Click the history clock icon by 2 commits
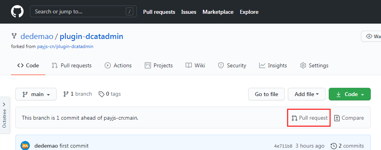The width and height of the screenshot is (381, 150). 334,146
